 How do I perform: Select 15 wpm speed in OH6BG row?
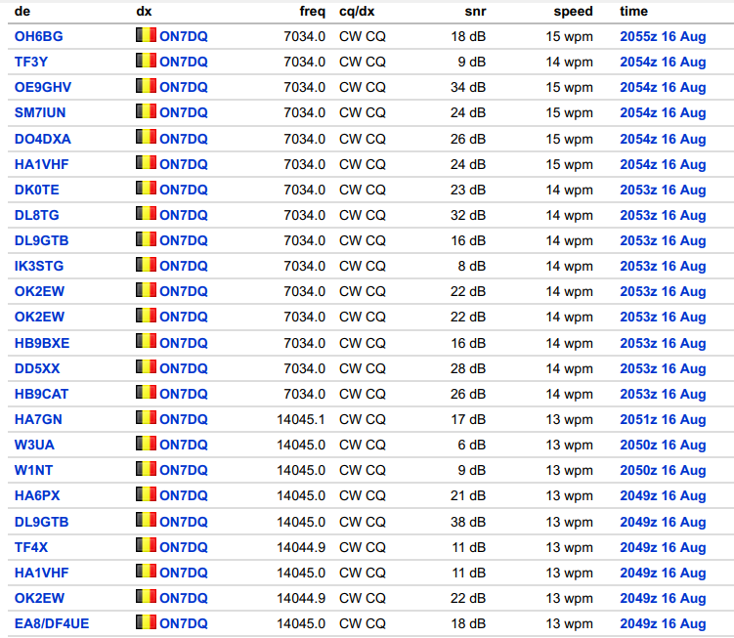[569, 36]
